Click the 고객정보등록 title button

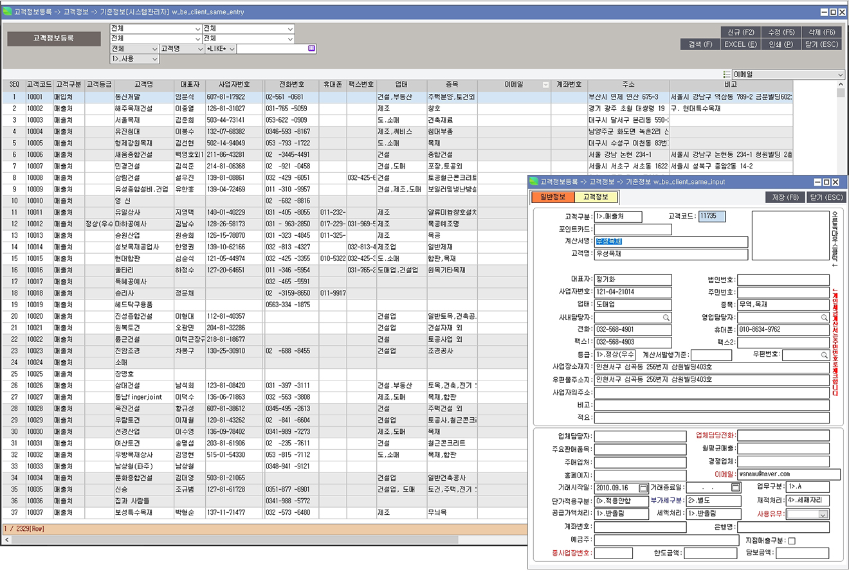point(54,39)
